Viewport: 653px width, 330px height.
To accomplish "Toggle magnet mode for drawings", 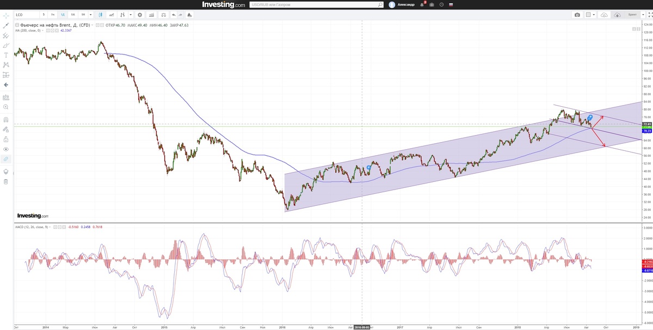I will [6, 119].
